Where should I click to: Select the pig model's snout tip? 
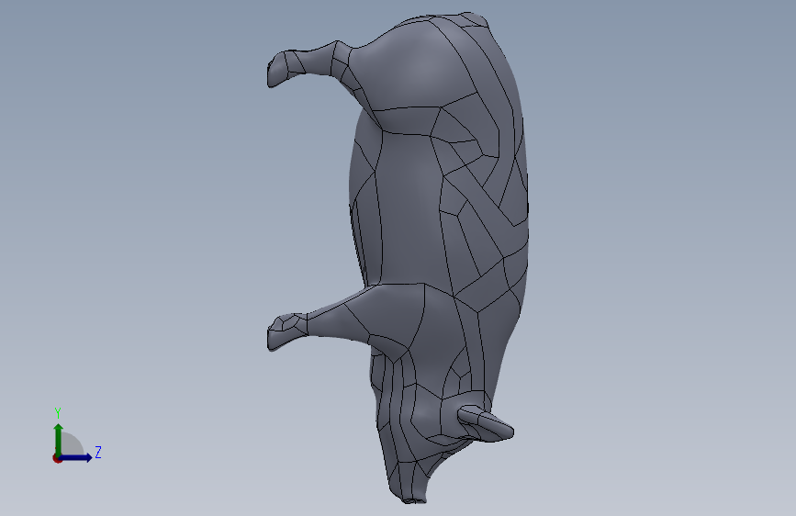coord(414,500)
